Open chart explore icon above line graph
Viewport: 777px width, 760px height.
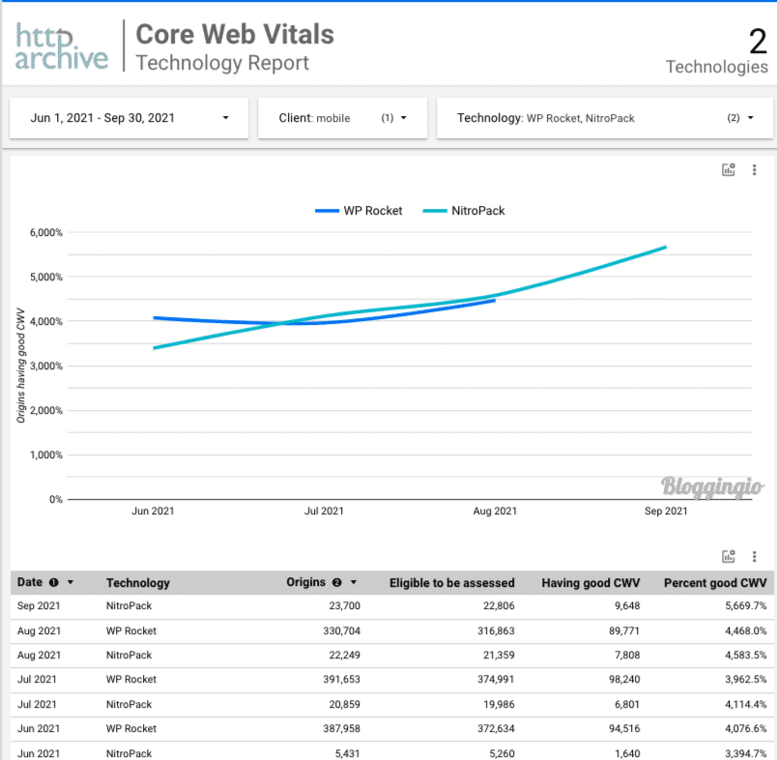point(728,170)
